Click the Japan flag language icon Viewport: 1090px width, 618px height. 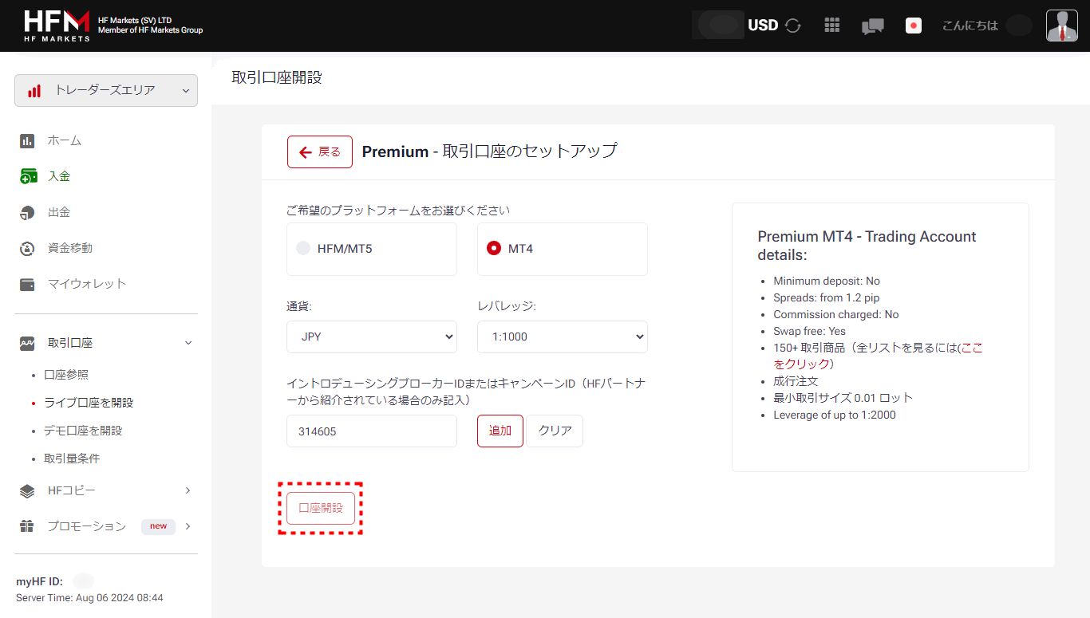pos(914,26)
